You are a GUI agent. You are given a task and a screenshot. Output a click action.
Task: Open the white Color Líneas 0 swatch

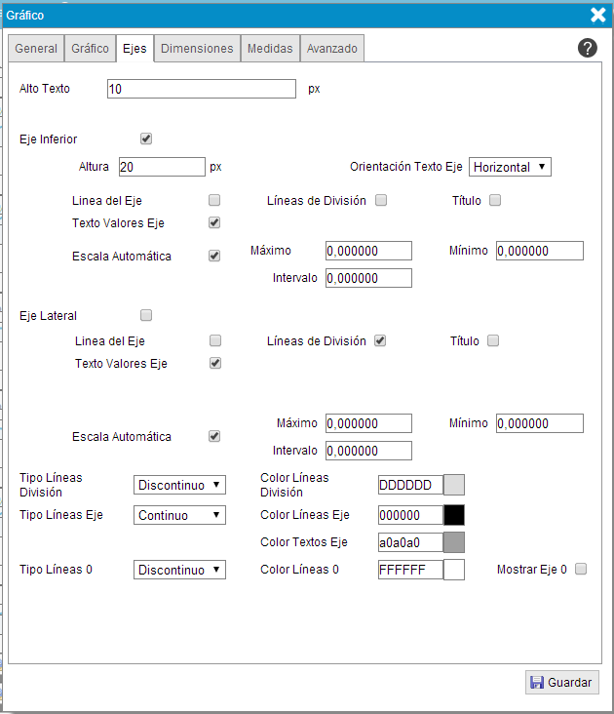pyautogui.click(x=454, y=570)
